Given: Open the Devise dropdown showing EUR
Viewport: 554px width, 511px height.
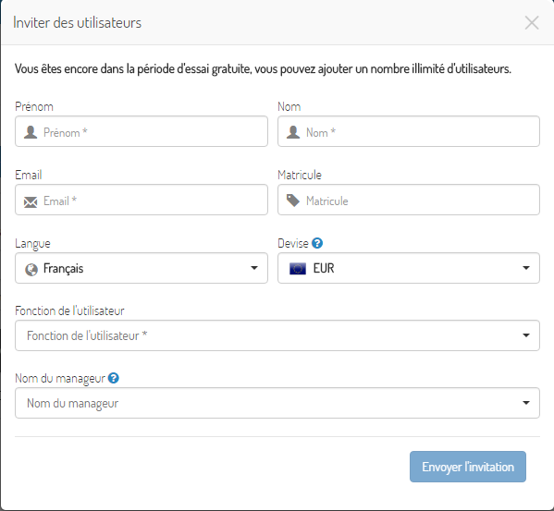Looking at the screenshot, I should pyautogui.click(x=409, y=268).
